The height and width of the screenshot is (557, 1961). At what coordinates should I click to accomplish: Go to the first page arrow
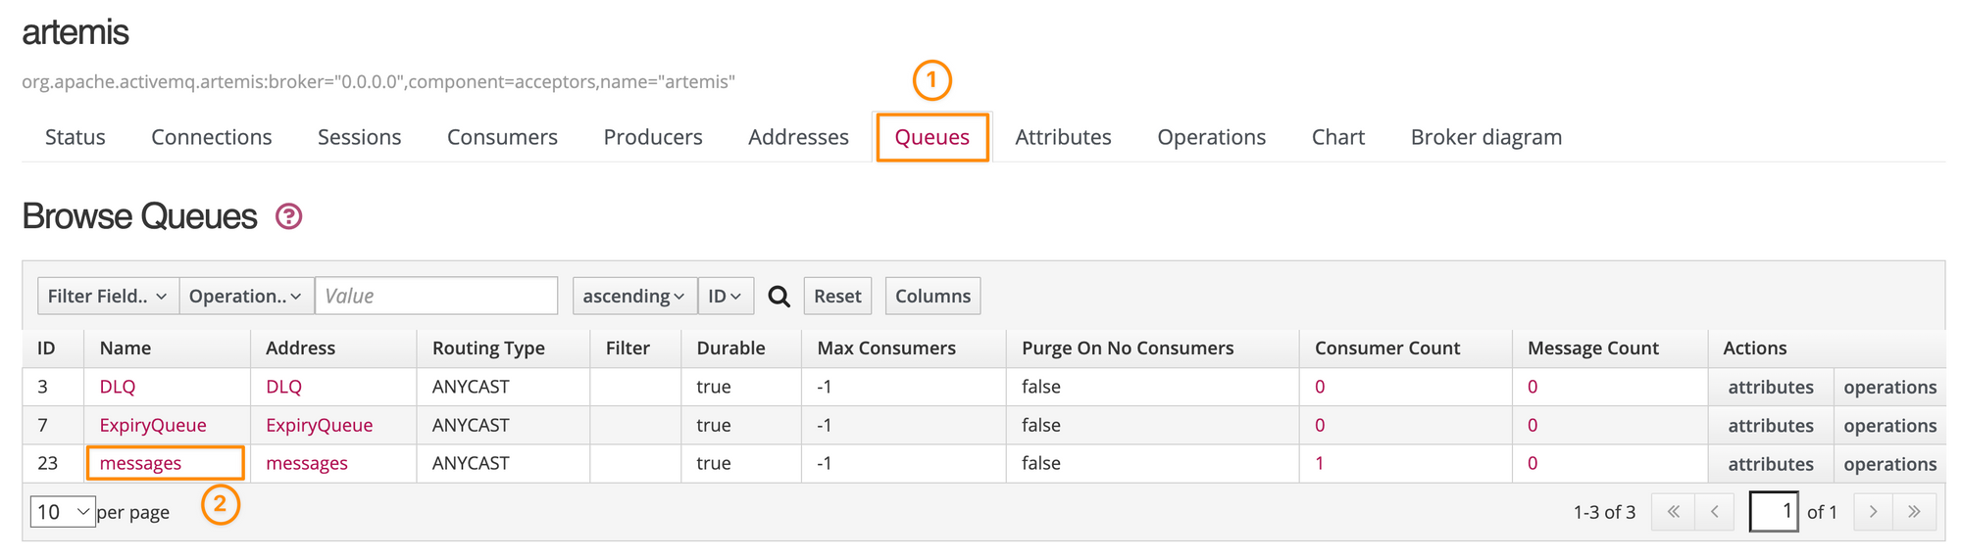(1673, 512)
